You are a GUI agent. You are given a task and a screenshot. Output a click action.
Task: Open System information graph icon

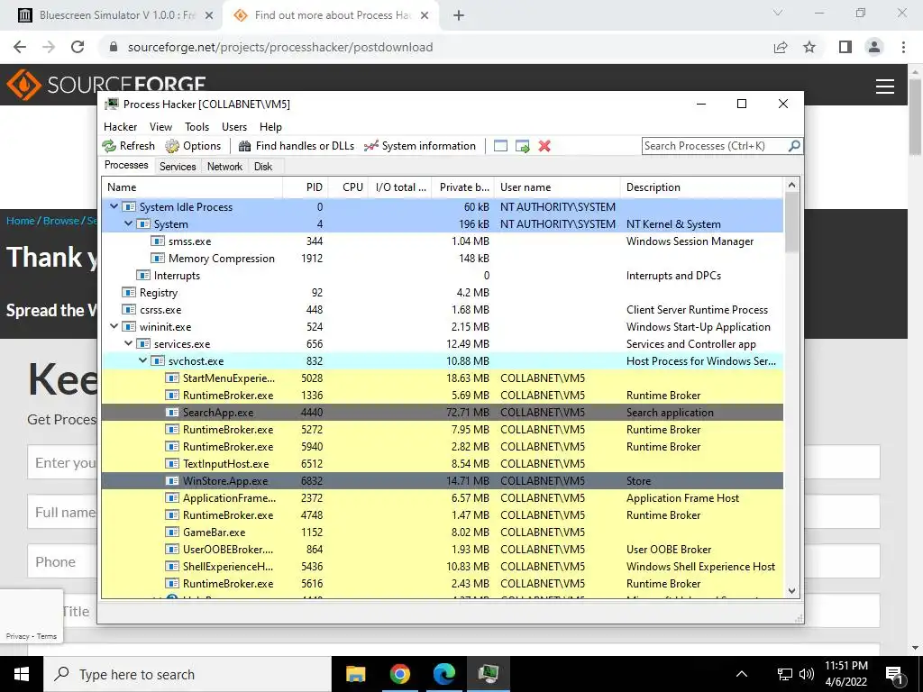pyautogui.click(x=370, y=146)
